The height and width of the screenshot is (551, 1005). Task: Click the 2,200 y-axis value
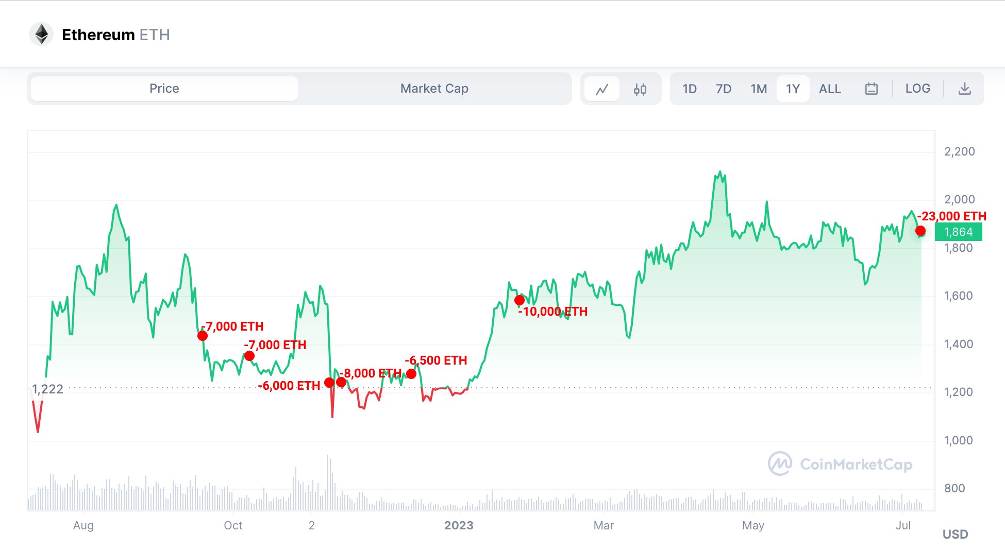pyautogui.click(x=959, y=151)
